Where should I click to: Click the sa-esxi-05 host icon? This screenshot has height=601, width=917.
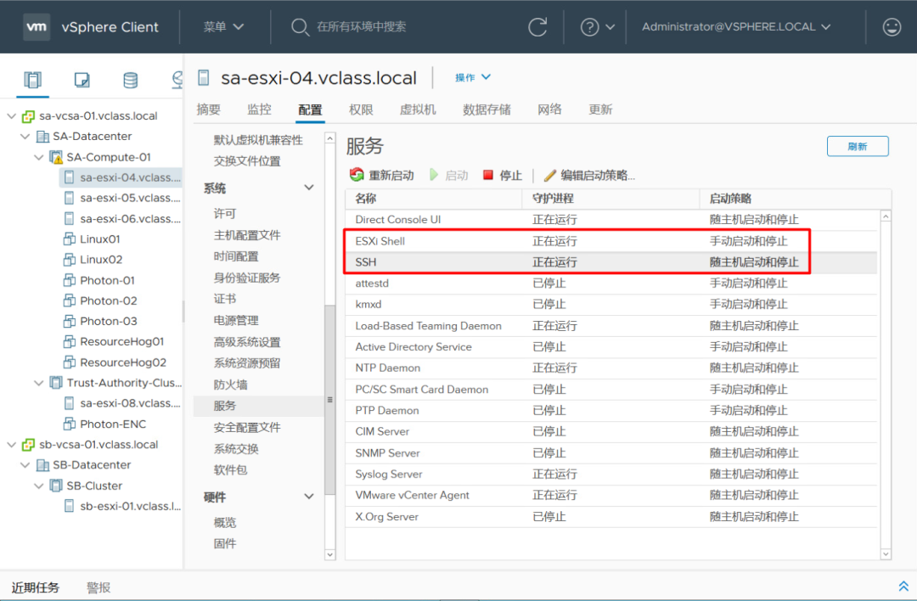tap(69, 198)
